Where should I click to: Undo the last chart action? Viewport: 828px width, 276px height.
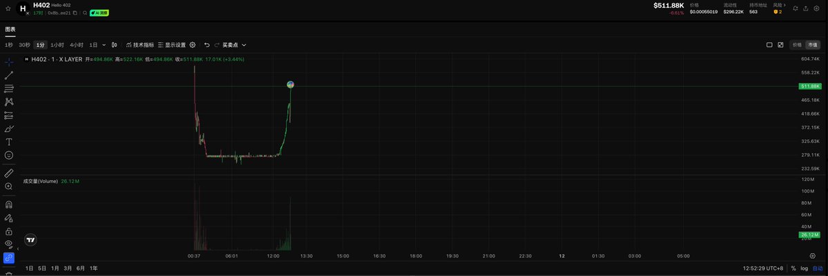tap(207, 45)
